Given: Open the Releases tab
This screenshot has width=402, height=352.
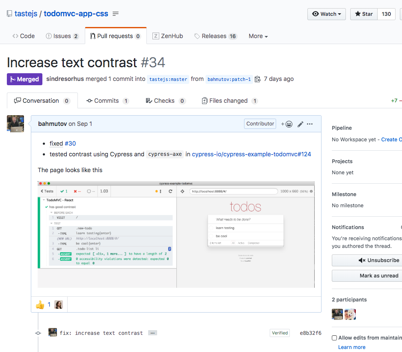Looking at the screenshot, I should (215, 36).
